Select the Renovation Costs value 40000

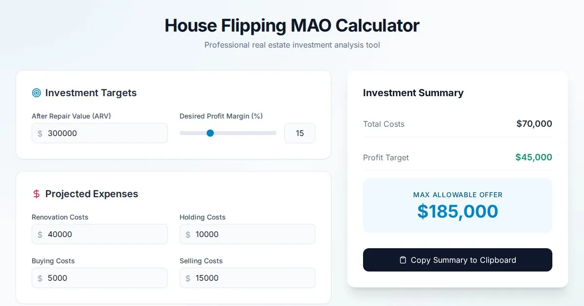pyautogui.click(x=60, y=234)
